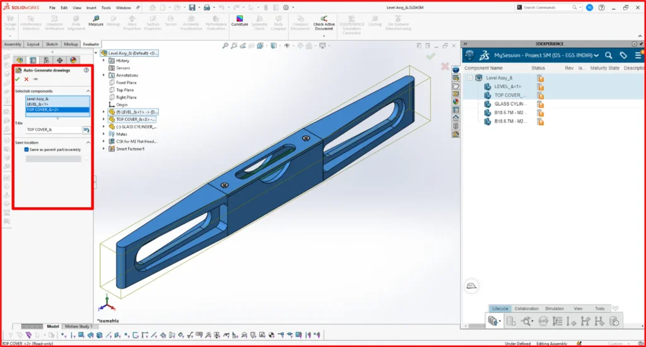
Task: Click the Save icon in the top toolbar
Action: pos(192,8)
